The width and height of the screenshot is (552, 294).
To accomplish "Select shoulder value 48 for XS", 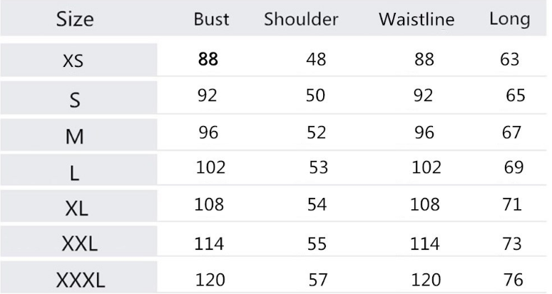I will pyautogui.click(x=316, y=59).
